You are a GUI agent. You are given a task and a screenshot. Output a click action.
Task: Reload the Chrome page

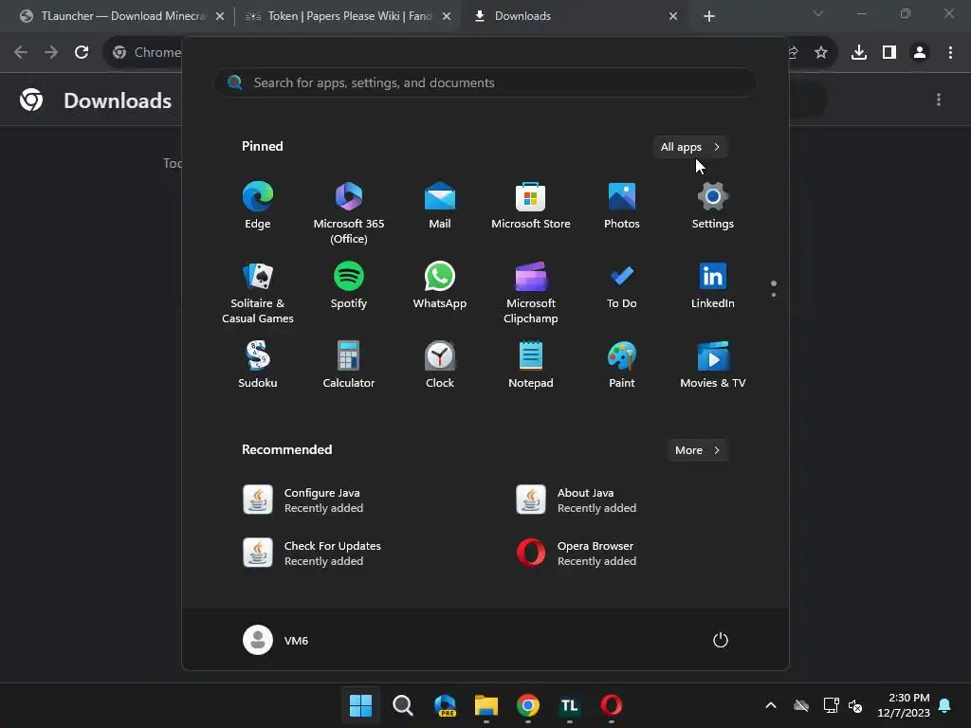(82, 52)
